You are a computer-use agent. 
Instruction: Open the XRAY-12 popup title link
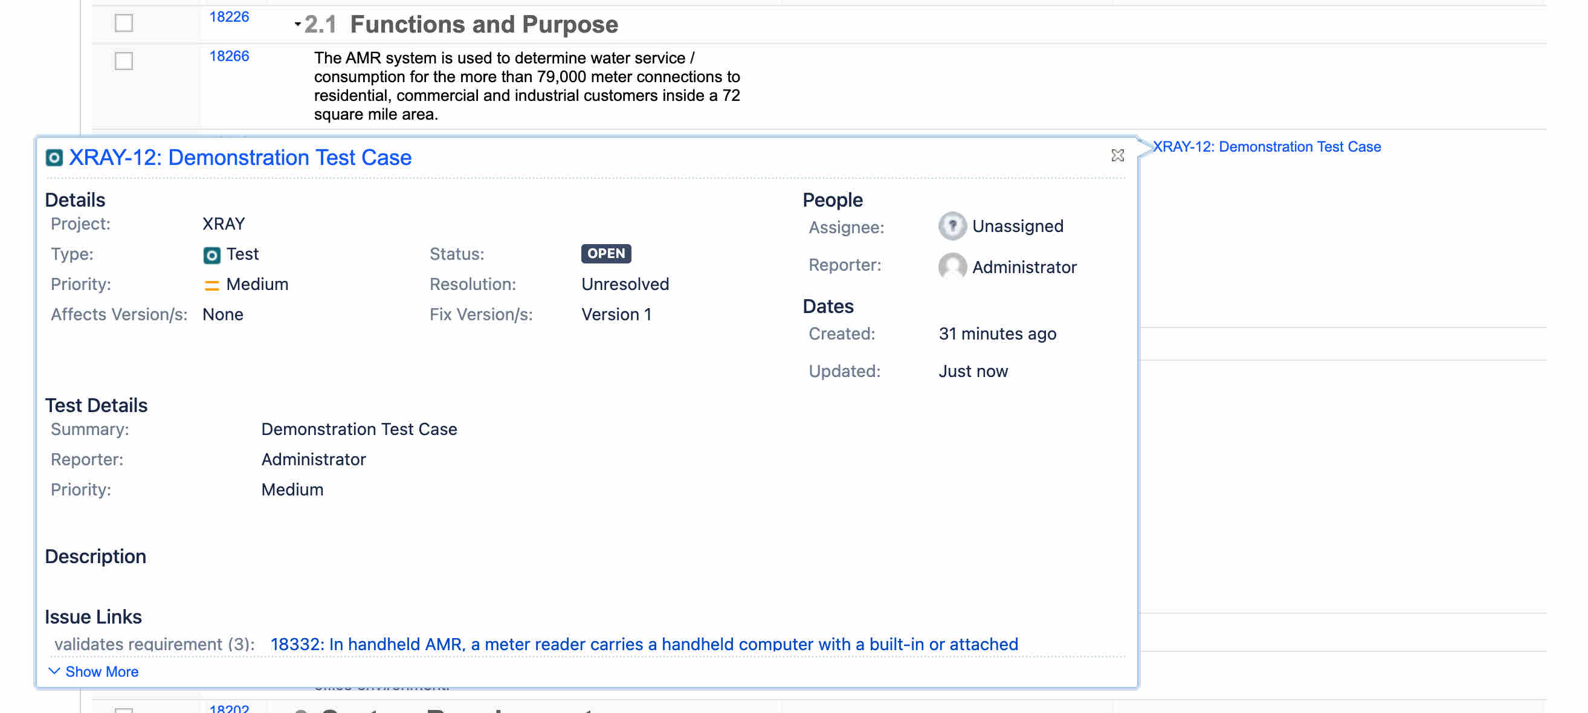[240, 158]
